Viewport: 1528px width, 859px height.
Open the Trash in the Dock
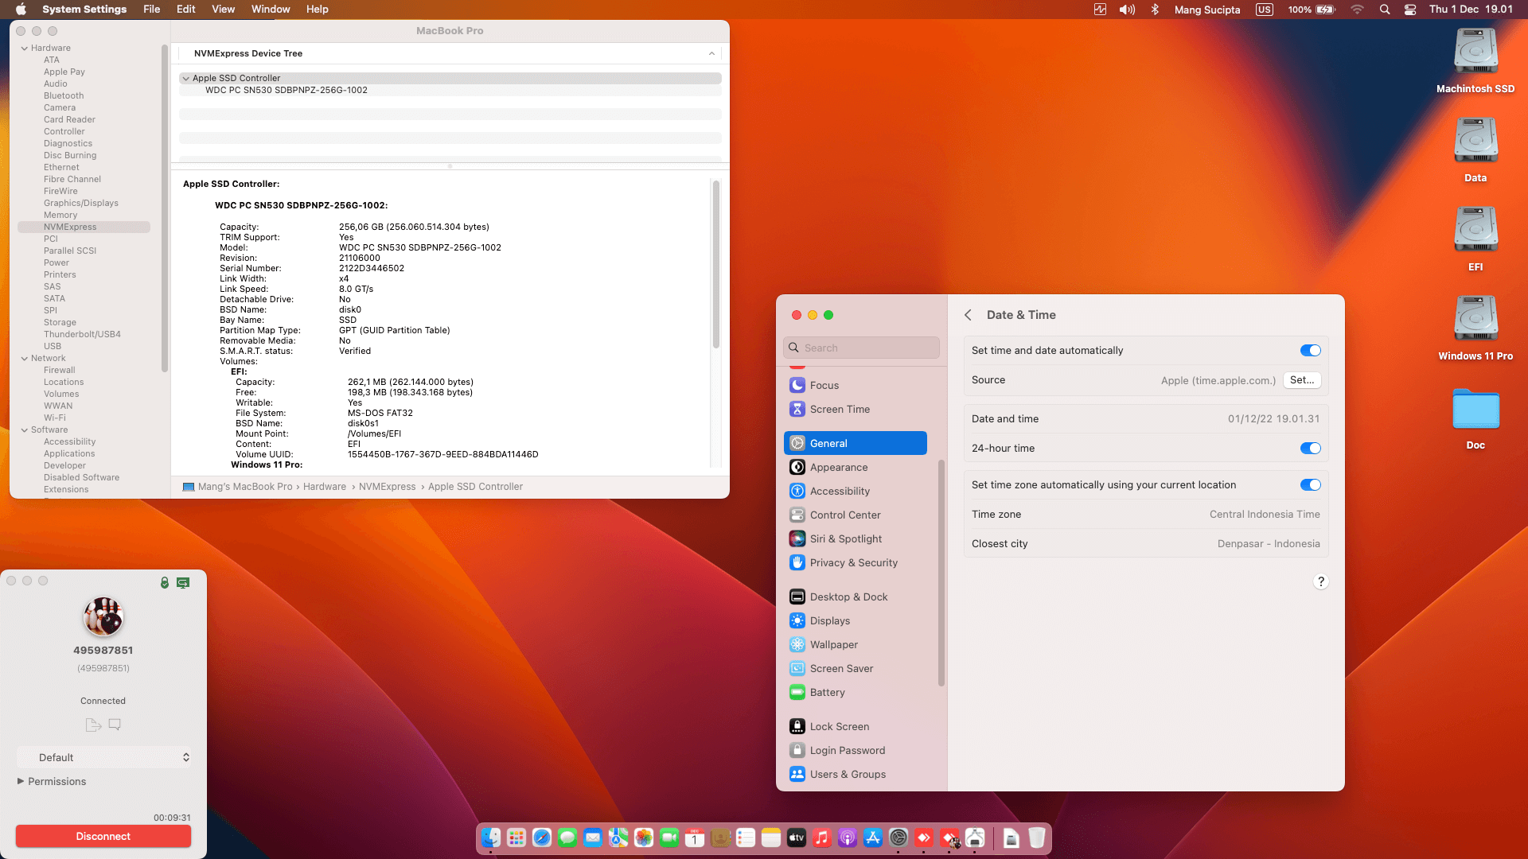(x=1037, y=838)
